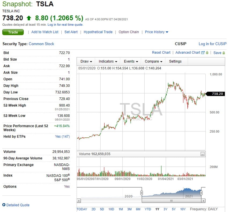Click the Bid value 722.70

click(64, 53)
